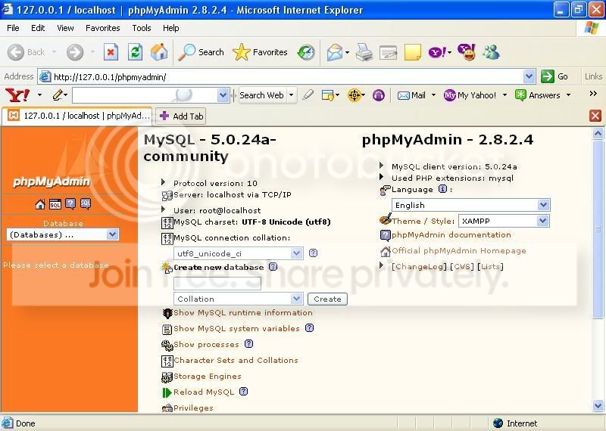Open the SQL query window icon
The image size is (606, 431).
coord(55,204)
